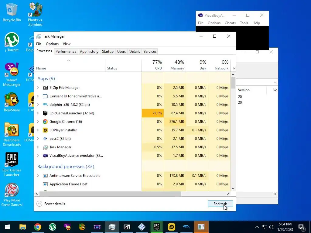The image size is (311, 233).
Task: Sort processes by Disk column header
Action: tap(197, 65)
